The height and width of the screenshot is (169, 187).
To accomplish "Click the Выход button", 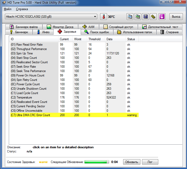I will point(176,17).
